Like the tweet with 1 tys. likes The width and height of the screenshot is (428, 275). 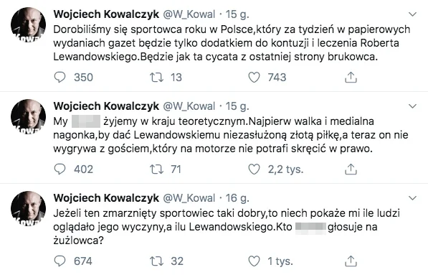[x=254, y=261]
